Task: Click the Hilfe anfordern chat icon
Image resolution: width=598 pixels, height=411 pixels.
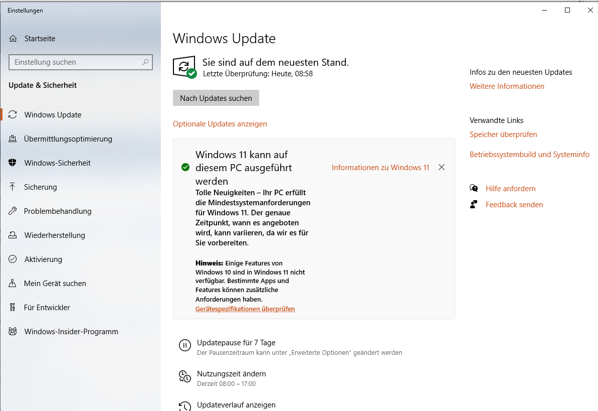Action: pyautogui.click(x=474, y=188)
